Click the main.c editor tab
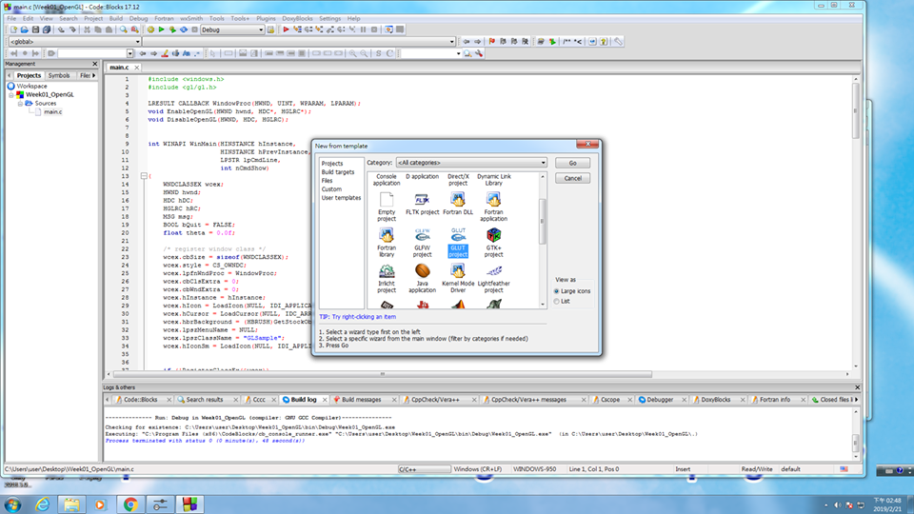 (x=120, y=68)
